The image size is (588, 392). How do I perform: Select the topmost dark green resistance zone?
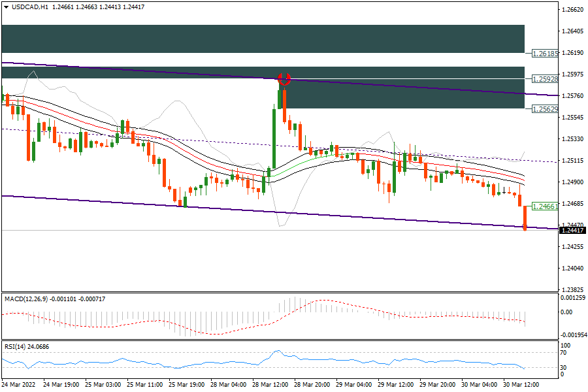click(x=261, y=39)
